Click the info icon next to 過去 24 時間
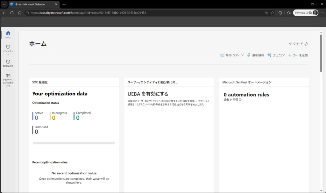 pyautogui.click(x=240, y=99)
